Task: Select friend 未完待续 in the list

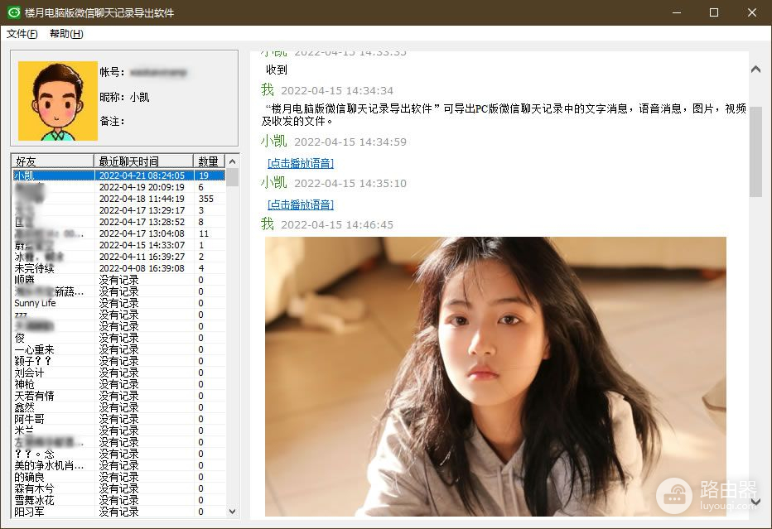Action: [x=118, y=268]
